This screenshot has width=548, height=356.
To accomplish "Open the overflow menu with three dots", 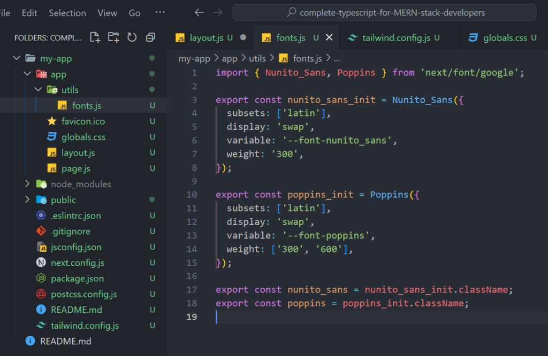I will [x=159, y=12].
